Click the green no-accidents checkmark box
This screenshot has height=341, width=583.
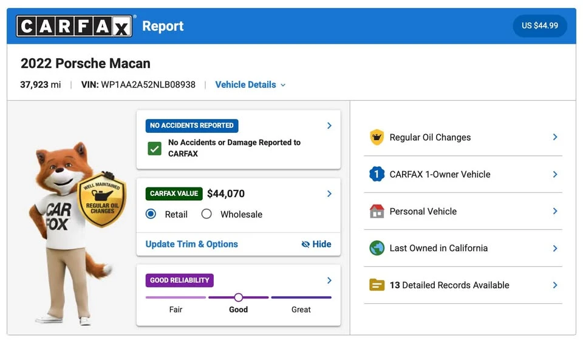point(154,148)
